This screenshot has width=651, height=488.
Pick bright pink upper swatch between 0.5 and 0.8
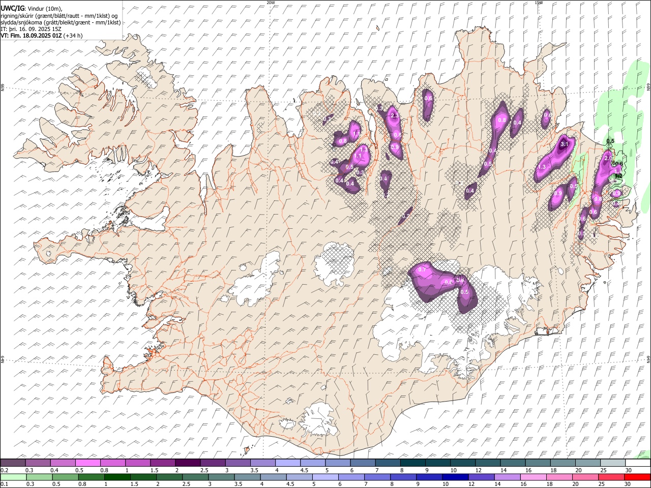pos(88,463)
